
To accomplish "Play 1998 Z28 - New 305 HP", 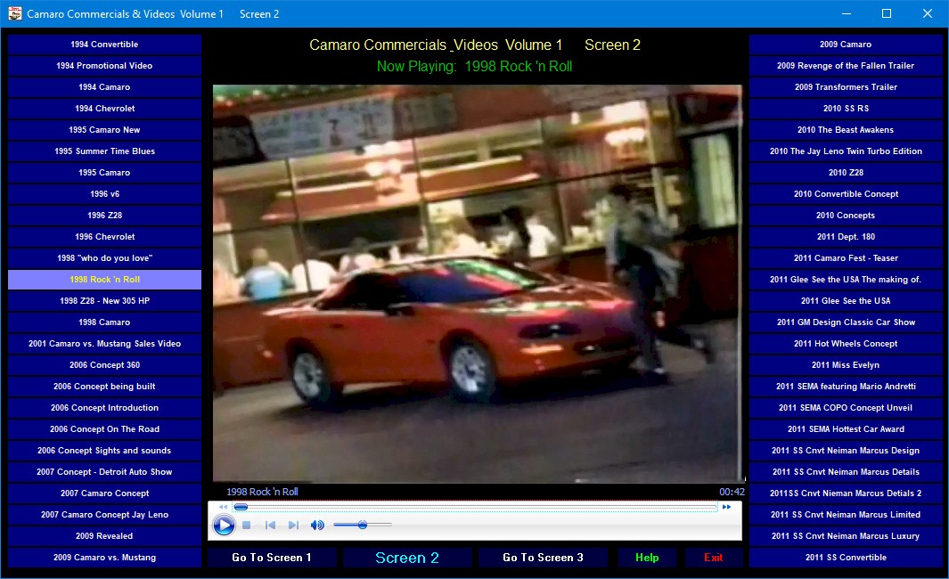I will click(105, 301).
